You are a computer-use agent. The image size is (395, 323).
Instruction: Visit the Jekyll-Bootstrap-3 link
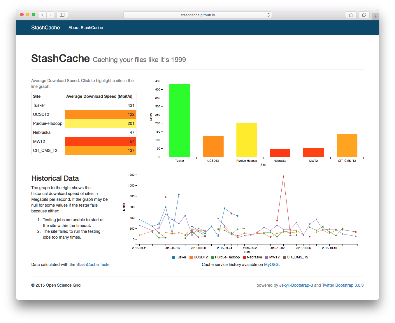(296, 285)
